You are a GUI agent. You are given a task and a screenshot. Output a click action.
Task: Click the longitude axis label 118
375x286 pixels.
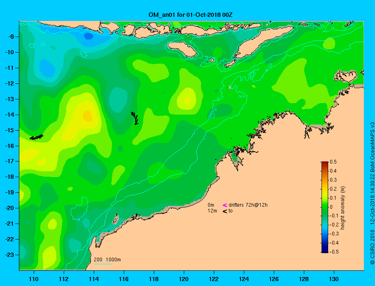coord(154,279)
